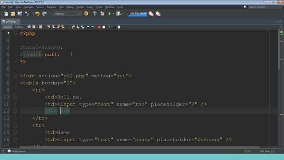Click the red Start Macro Recording icon
The width and height of the screenshot is (284, 160).
point(99,27)
